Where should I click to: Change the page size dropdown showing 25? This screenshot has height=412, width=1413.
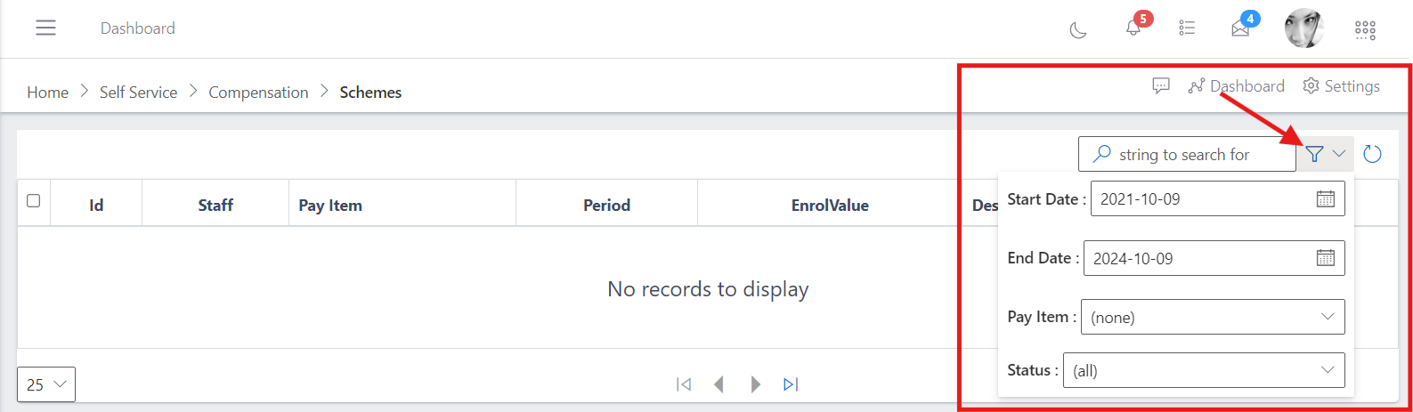pos(46,384)
